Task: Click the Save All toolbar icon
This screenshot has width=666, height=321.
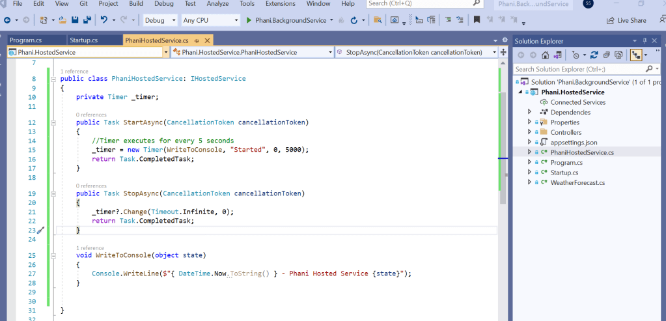Action: click(x=86, y=20)
